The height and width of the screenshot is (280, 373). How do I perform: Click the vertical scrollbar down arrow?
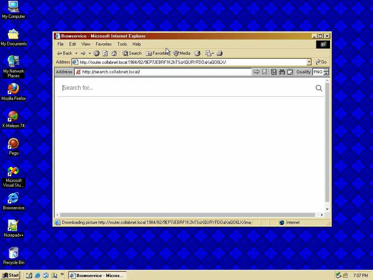tap(327, 209)
